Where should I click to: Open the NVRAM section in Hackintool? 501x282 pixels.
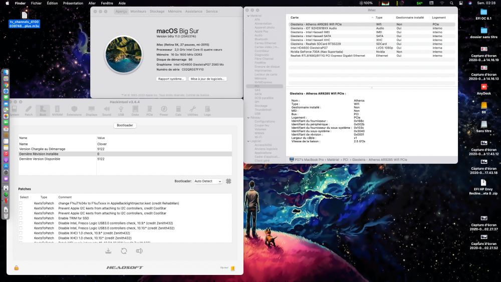tap(57, 111)
